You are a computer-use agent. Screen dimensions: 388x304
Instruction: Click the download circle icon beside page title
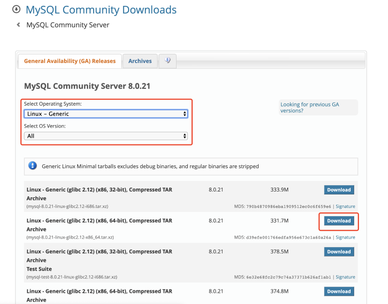click(x=16, y=9)
